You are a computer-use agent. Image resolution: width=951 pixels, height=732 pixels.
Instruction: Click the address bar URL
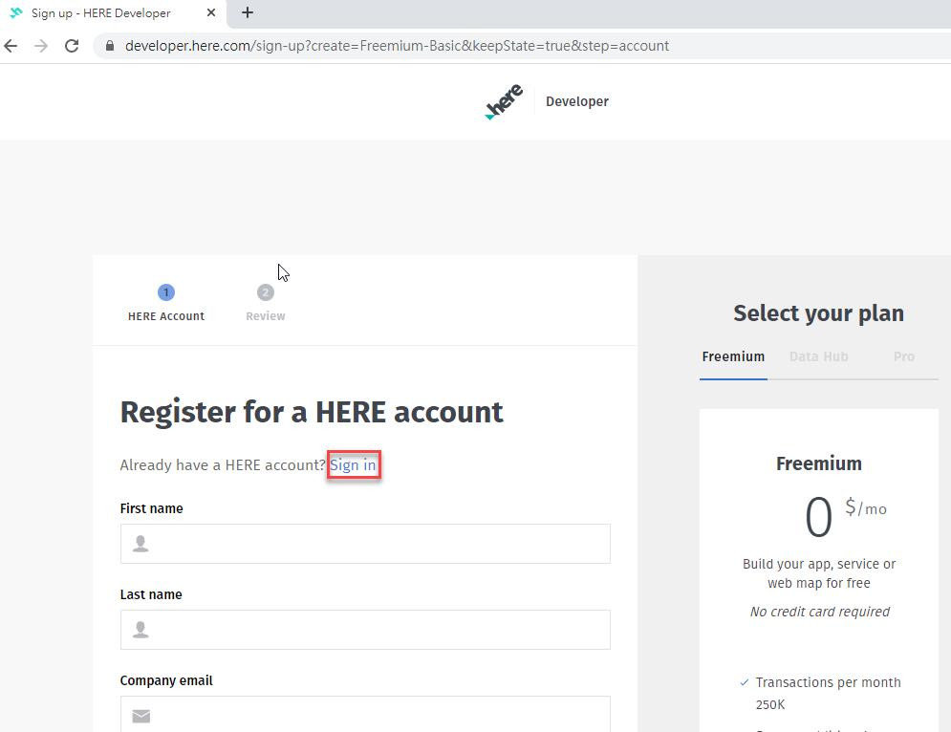397,46
